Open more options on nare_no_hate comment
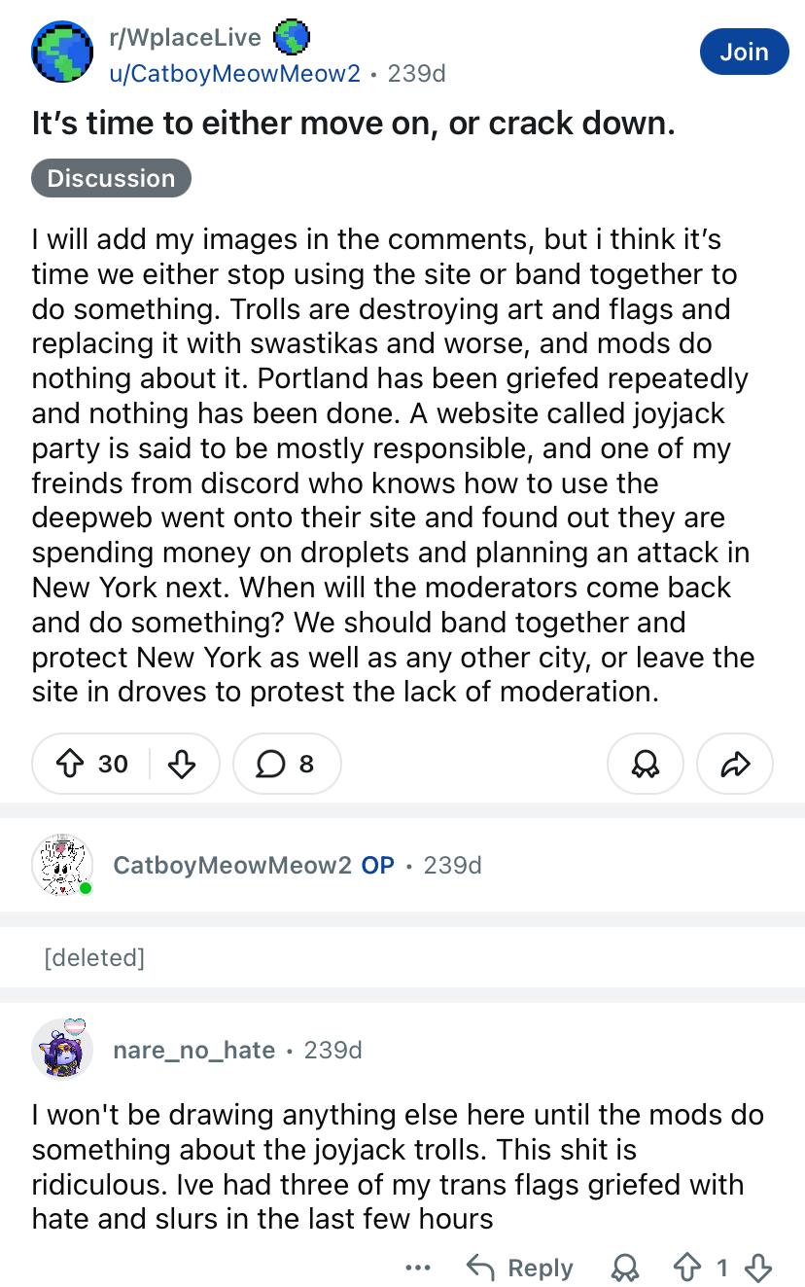Image resolution: width=805 pixels, height=1287 pixels. pyautogui.click(x=418, y=1268)
